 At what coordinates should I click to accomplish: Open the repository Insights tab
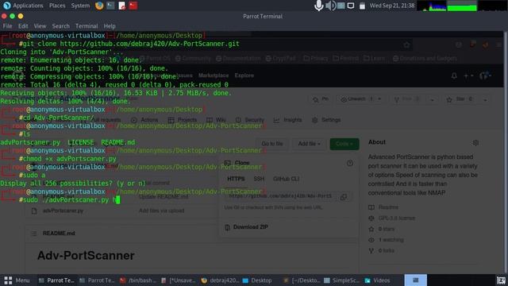(287, 120)
